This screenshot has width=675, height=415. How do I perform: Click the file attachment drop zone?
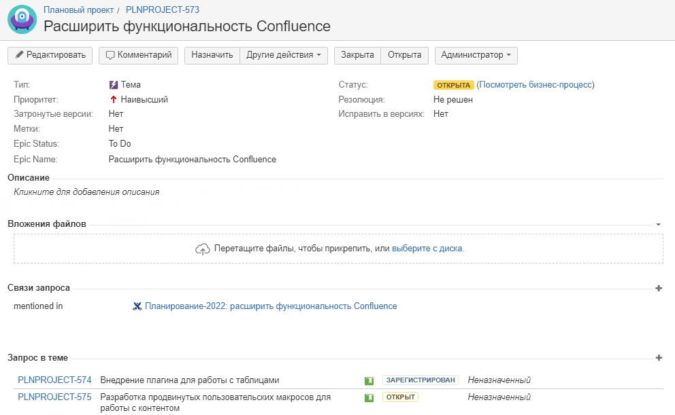tap(338, 249)
